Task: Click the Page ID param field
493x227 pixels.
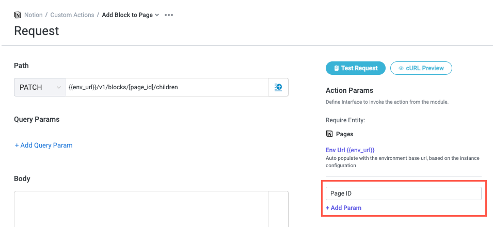Action: [403, 193]
